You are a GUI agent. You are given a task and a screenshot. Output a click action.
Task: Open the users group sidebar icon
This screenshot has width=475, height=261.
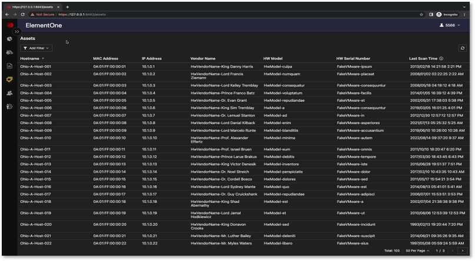click(x=9, y=93)
